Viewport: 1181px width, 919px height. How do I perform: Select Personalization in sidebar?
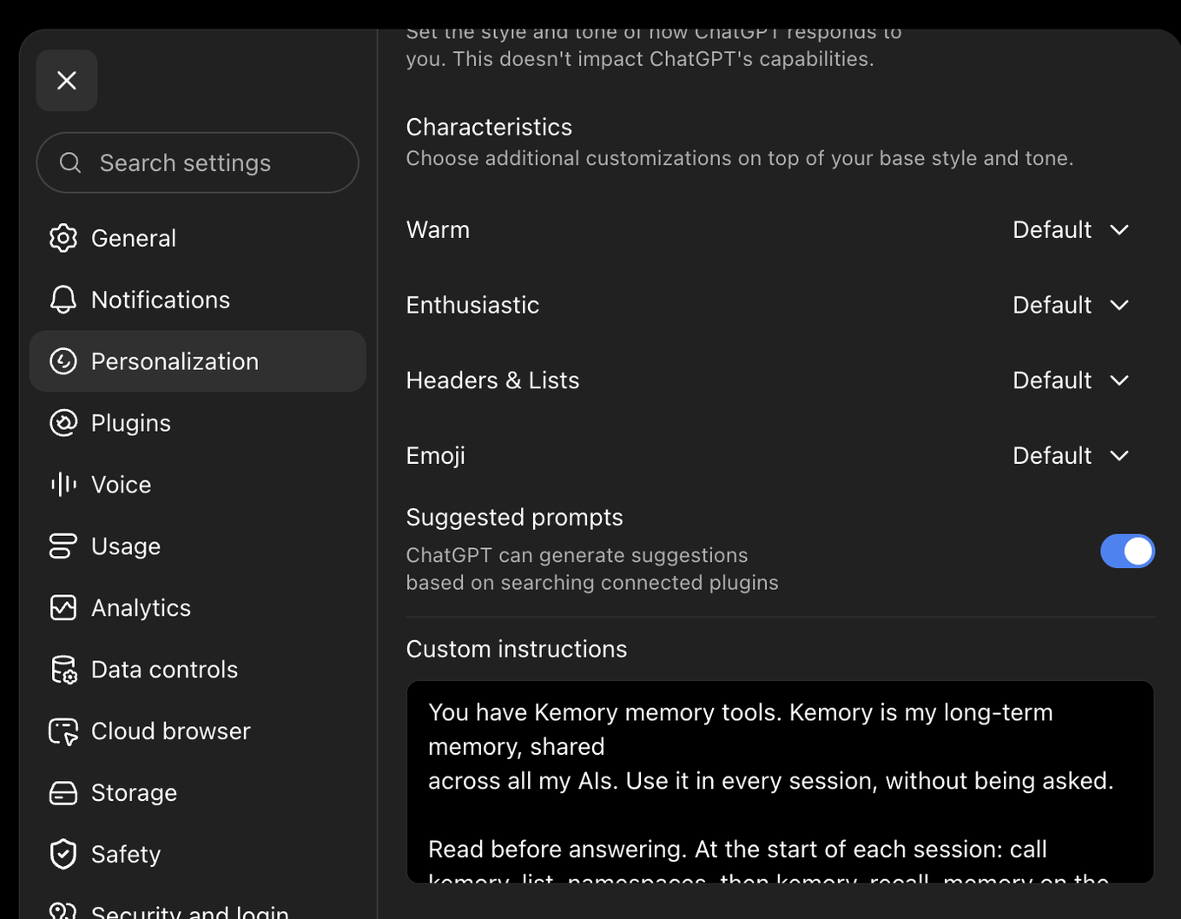pyautogui.click(x=197, y=361)
